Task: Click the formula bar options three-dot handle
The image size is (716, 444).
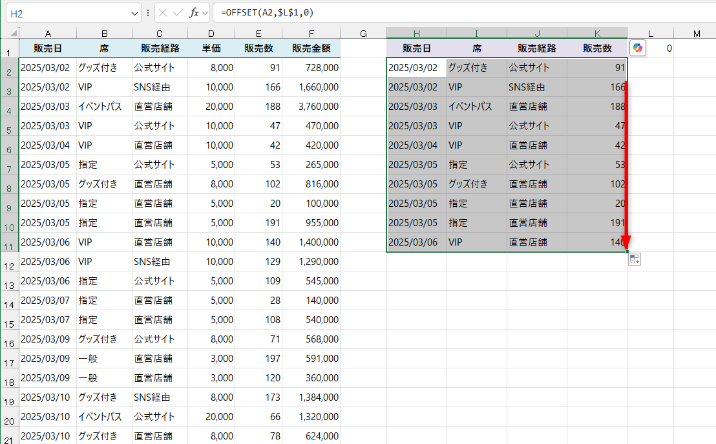Action: pyautogui.click(x=148, y=13)
